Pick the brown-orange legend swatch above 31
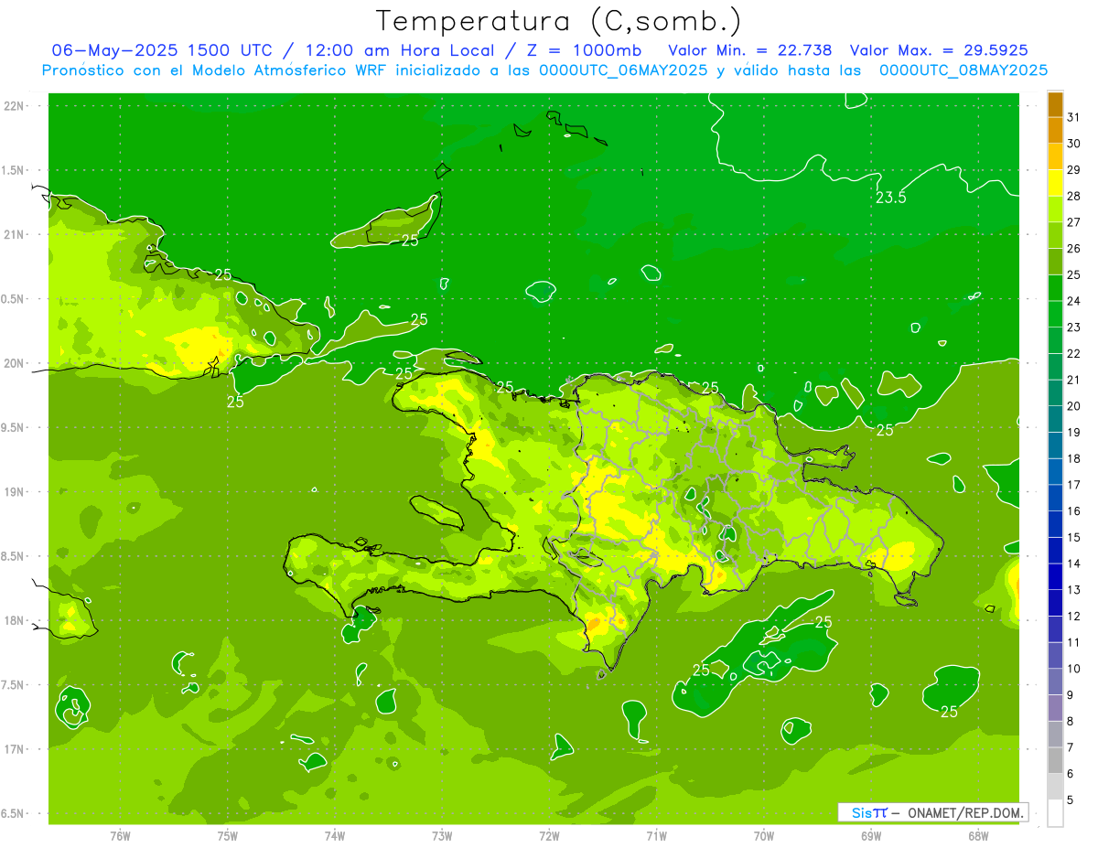Screen dimensions: 1098x848 [x=1055, y=104]
